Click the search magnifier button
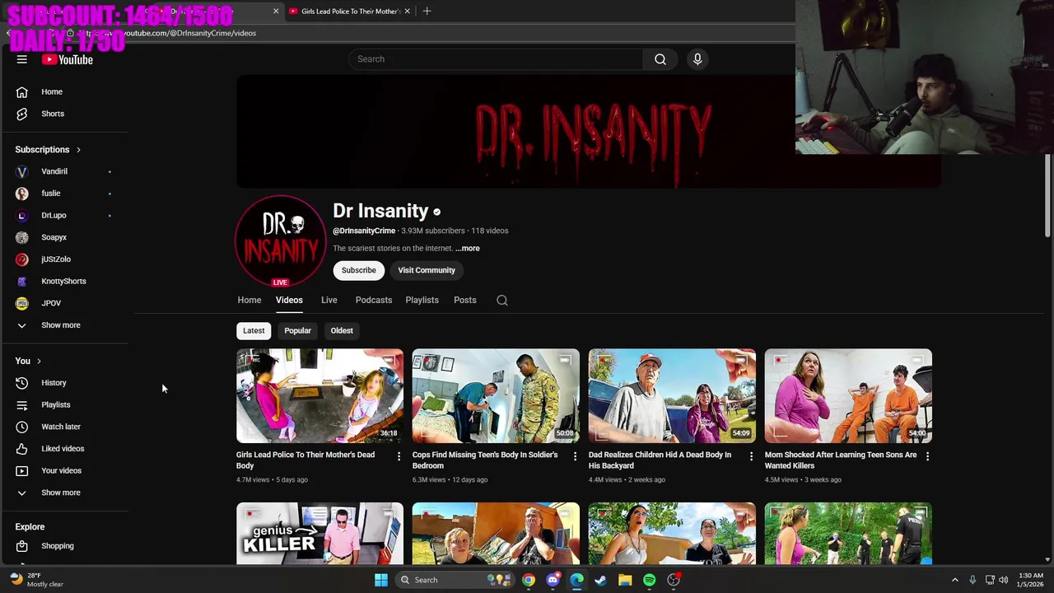Image resolution: width=1054 pixels, height=593 pixels. 660,59
